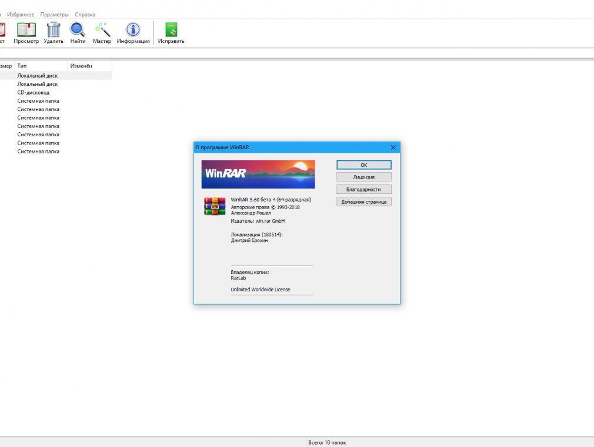Open the Лицензия button
Viewport: 594px width, 447px height.
coord(363,177)
